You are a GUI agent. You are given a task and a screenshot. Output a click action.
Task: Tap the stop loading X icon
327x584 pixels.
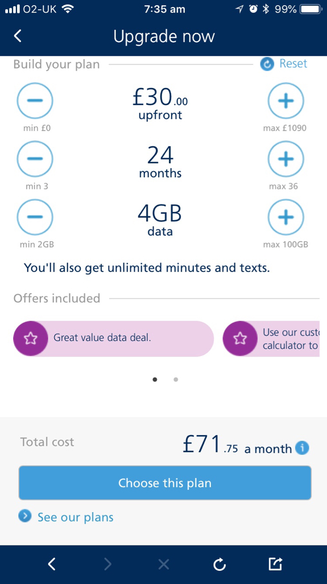[164, 565]
